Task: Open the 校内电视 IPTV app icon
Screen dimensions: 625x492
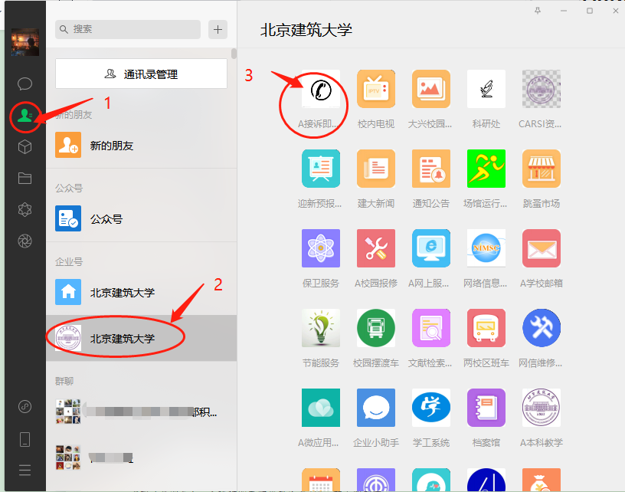Action: (375, 89)
